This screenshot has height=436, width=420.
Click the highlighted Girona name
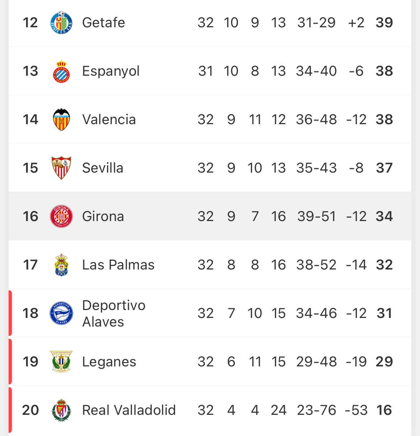coord(103,216)
